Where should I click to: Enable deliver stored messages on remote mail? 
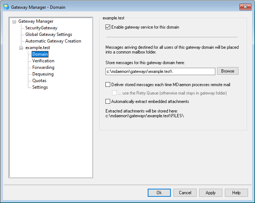(x=108, y=85)
